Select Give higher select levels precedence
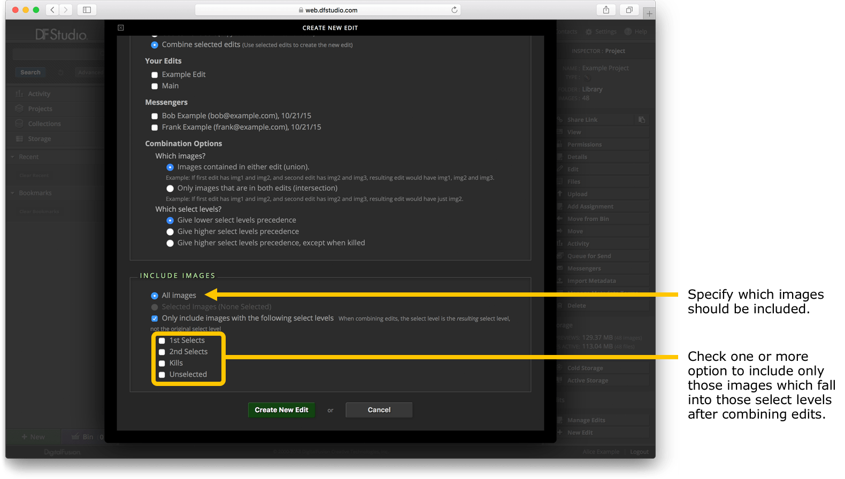 click(x=170, y=232)
